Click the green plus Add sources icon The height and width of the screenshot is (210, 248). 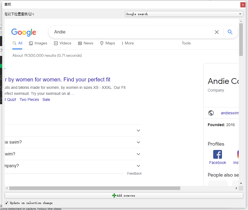pos(114,195)
